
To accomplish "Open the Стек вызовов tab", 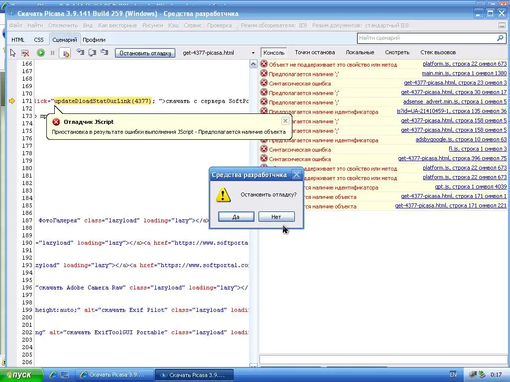I will [x=438, y=52].
